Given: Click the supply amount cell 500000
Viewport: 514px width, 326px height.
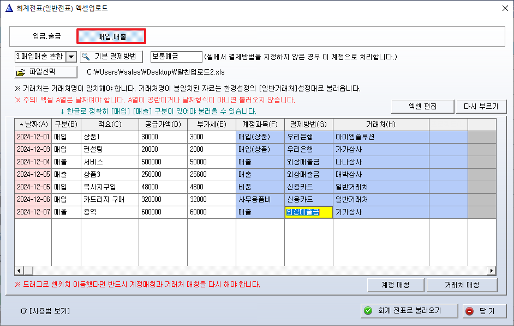Looking at the screenshot, I should click(163, 162).
